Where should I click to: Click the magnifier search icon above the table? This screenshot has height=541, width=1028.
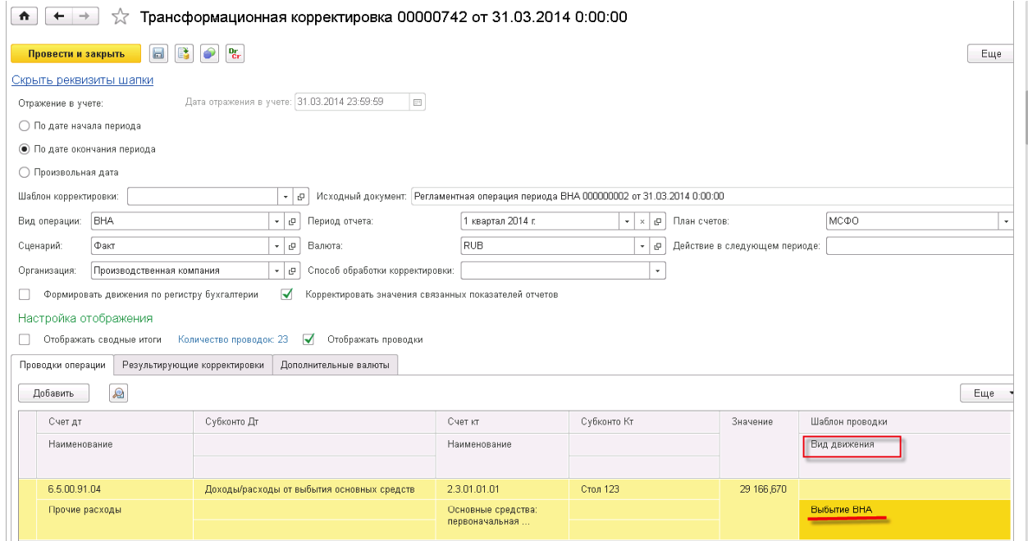118,393
